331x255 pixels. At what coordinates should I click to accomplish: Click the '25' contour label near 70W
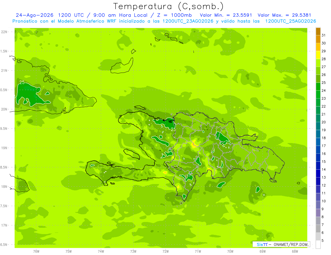[x=228, y=142]
